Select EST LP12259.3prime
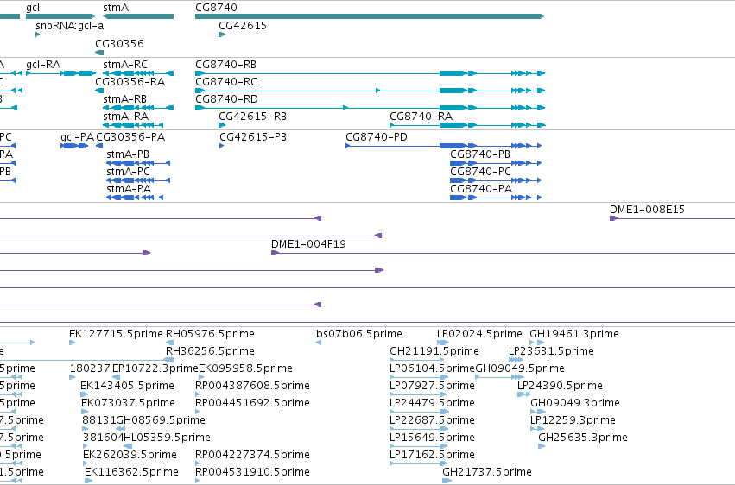735x485 pixels. coord(573,420)
